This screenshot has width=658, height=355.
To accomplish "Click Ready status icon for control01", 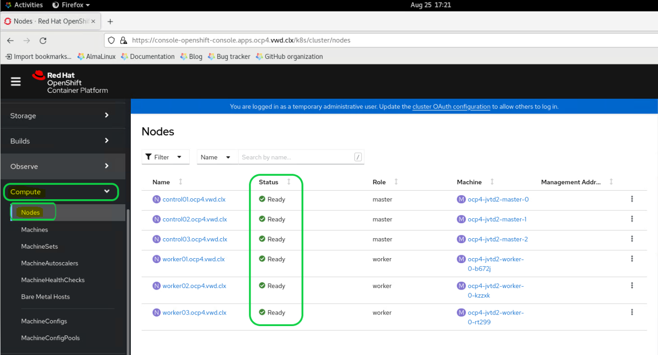I will (262, 199).
